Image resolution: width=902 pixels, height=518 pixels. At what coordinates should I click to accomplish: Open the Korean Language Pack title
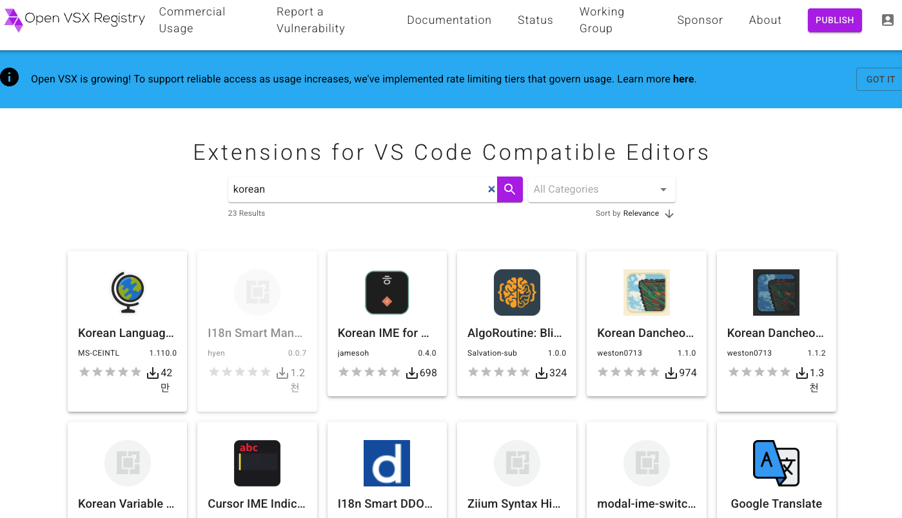[126, 333]
